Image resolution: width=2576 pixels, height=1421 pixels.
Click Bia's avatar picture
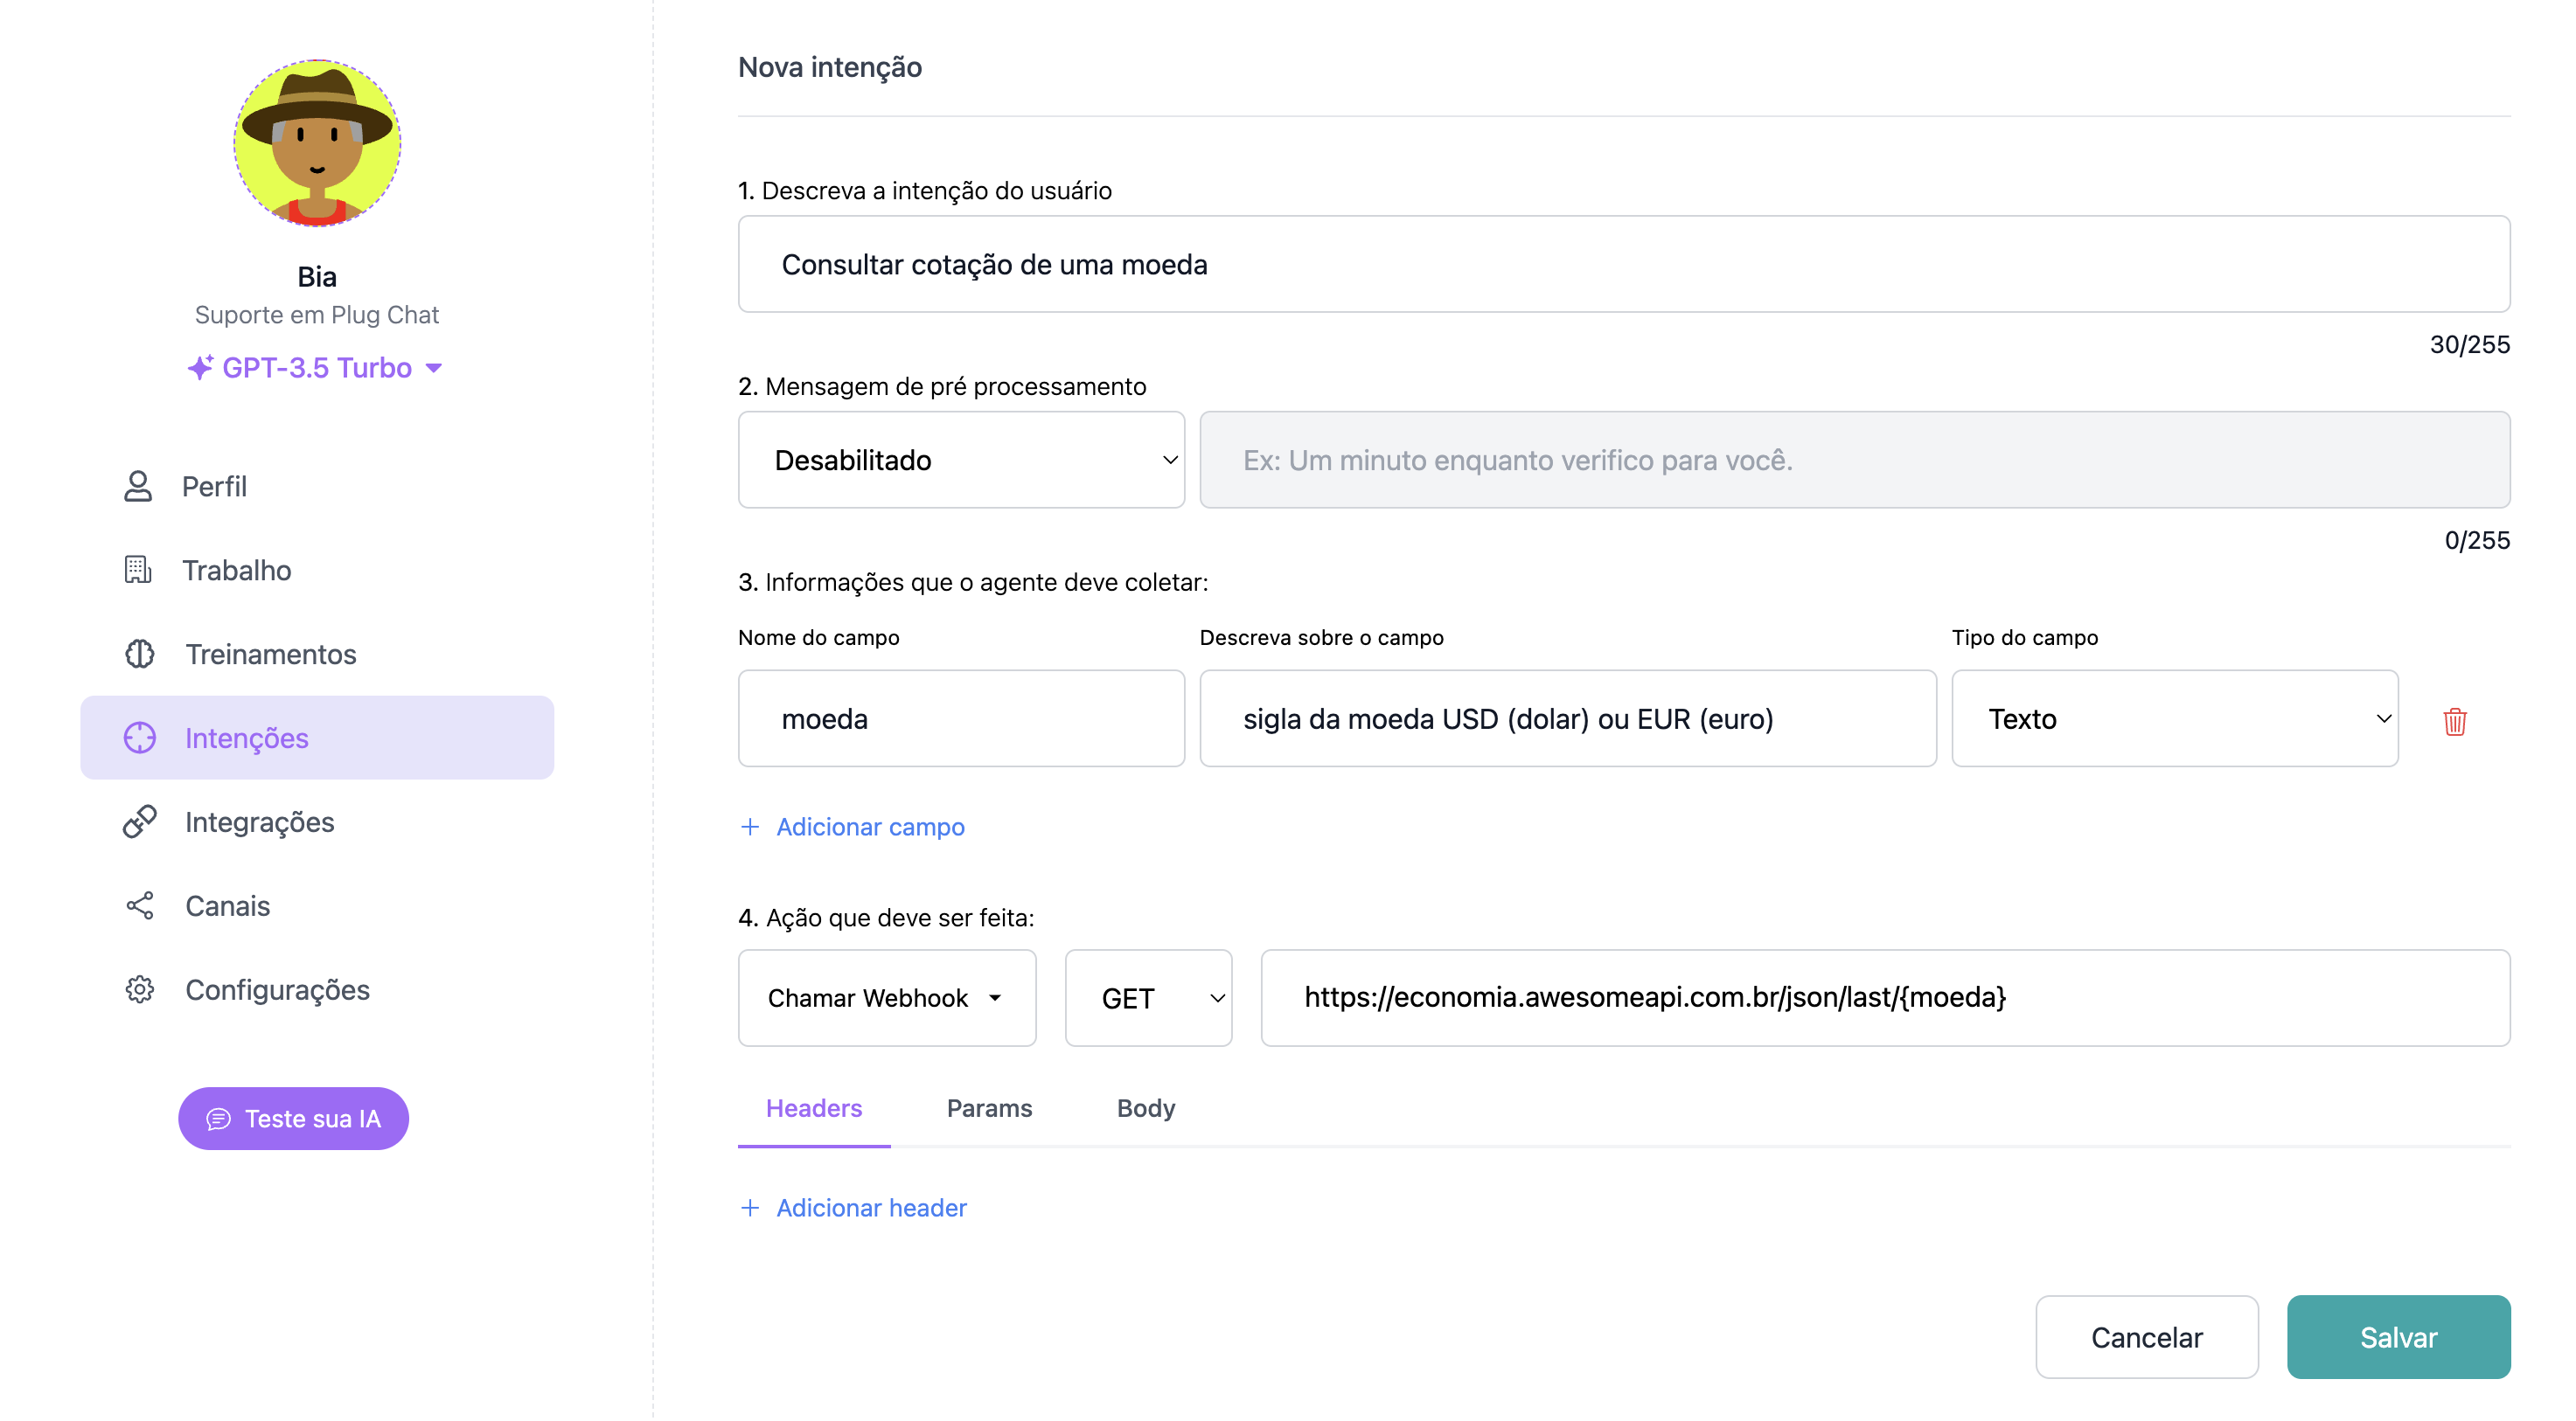click(x=317, y=143)
